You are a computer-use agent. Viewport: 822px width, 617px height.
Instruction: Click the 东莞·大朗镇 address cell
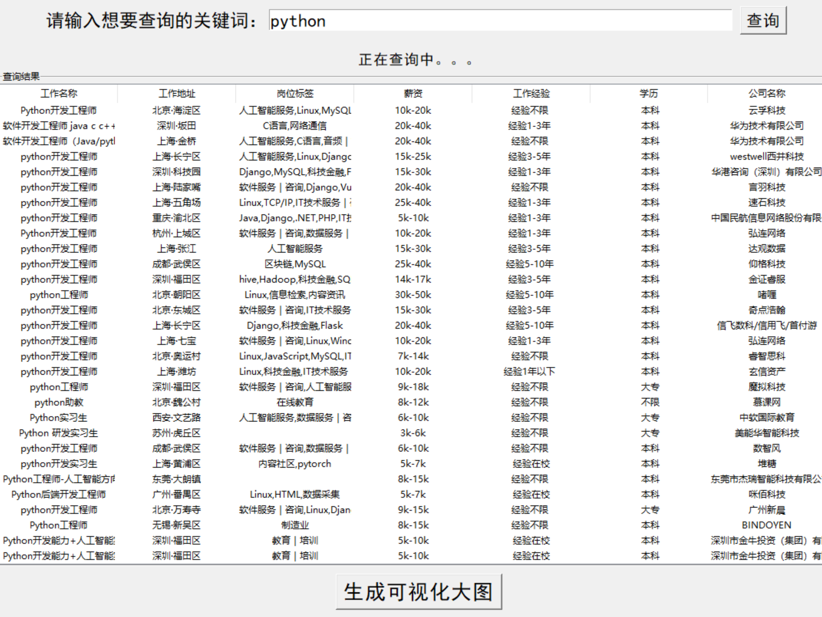point(176,479)
